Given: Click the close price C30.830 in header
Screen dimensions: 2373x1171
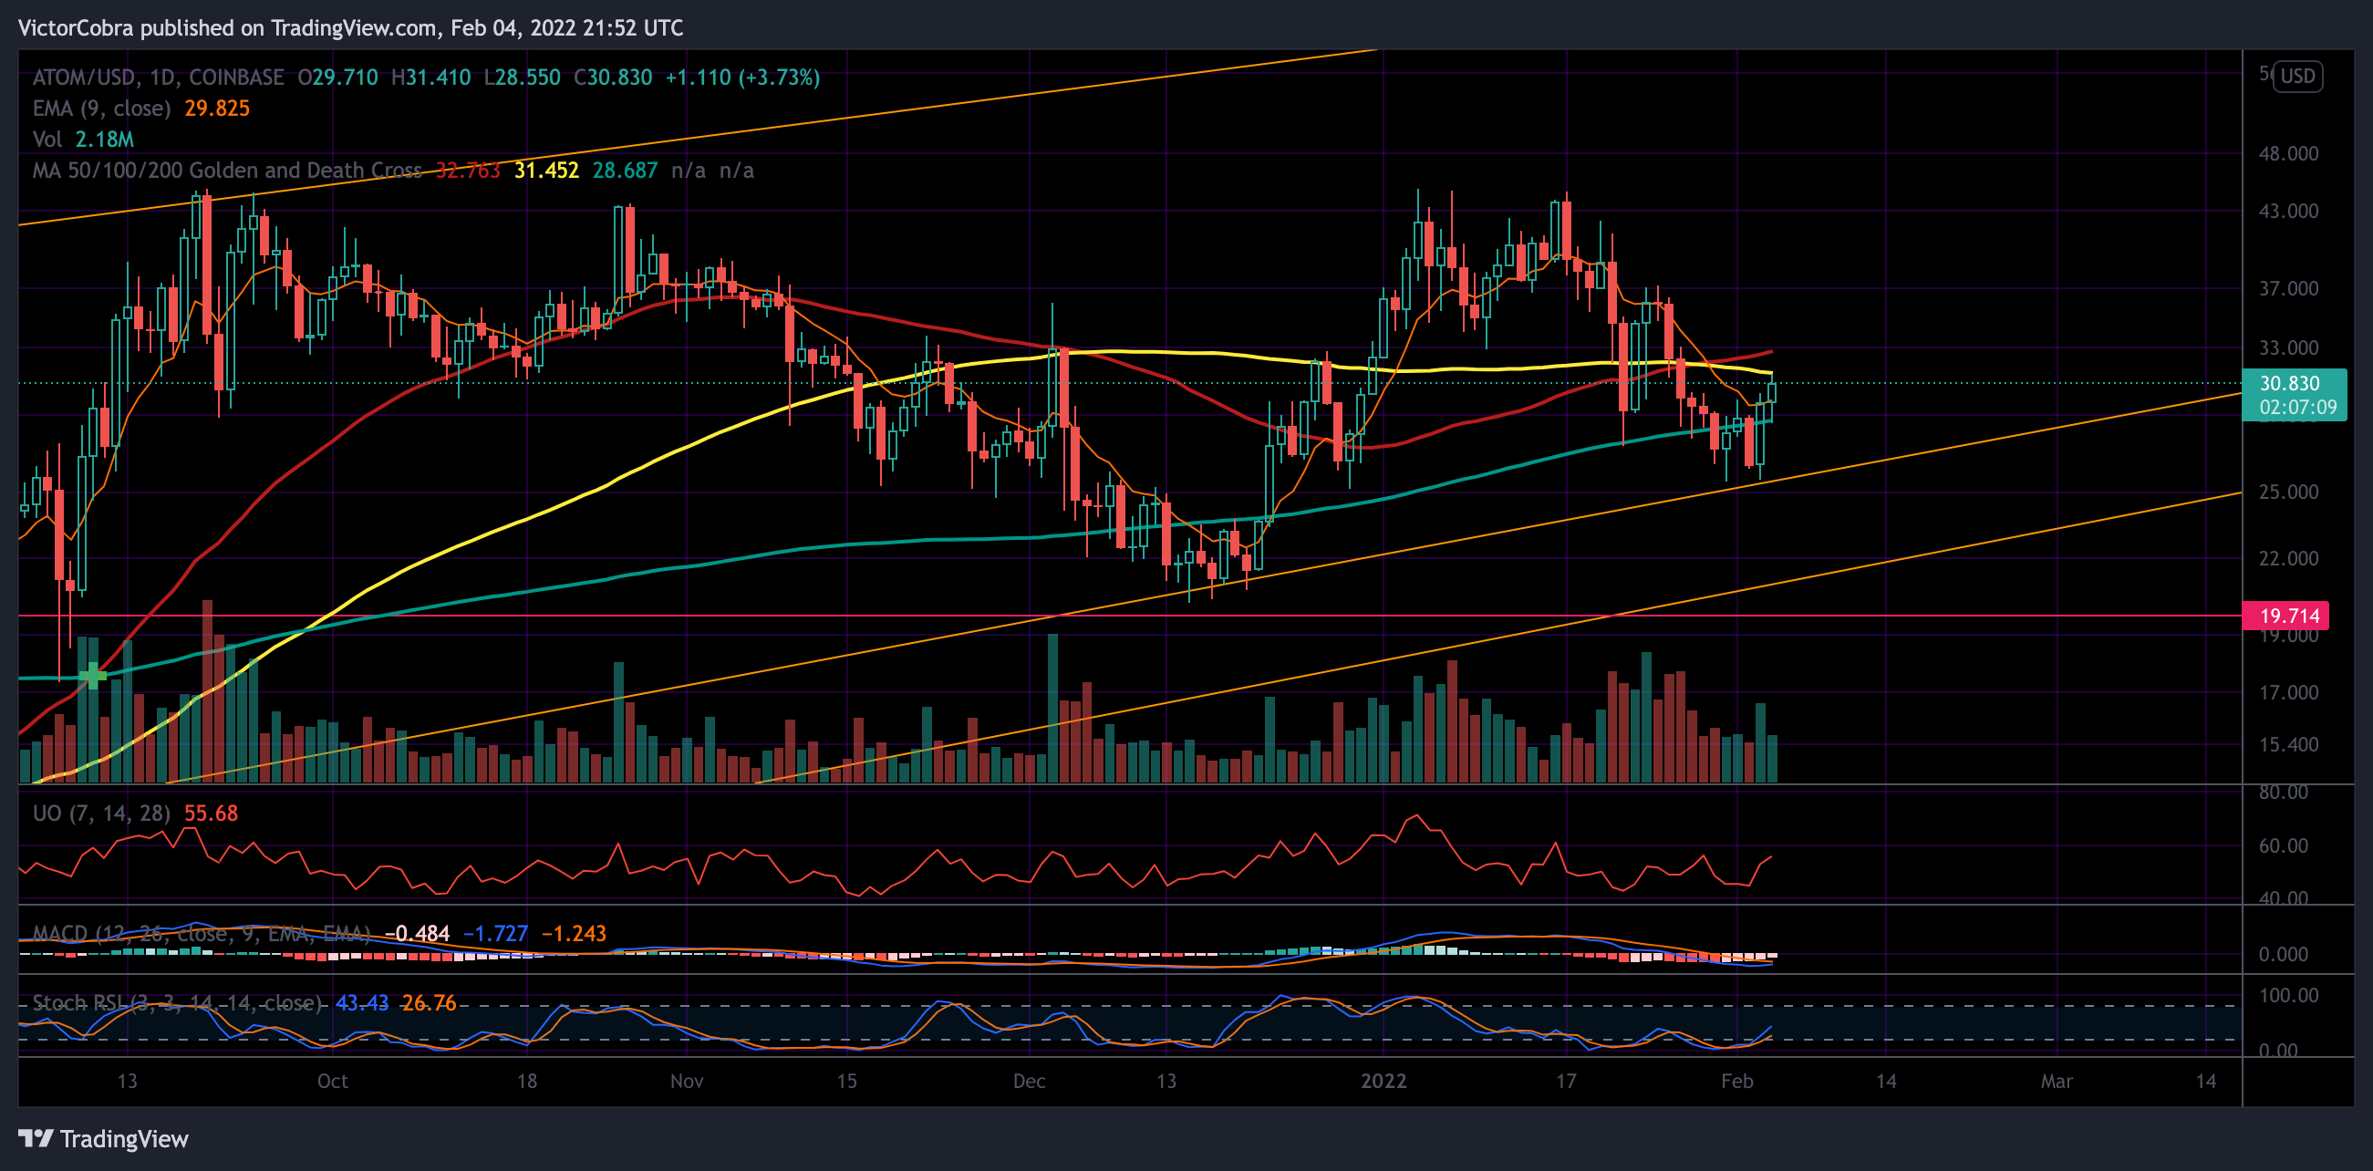Looking at the screenshot, I should coord(613,78).
